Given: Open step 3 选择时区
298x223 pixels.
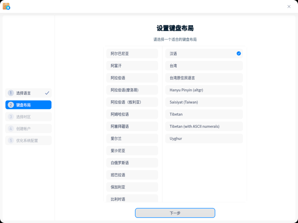Looking at the screenshot, I should pyautogui.click(x=29, y=117).
